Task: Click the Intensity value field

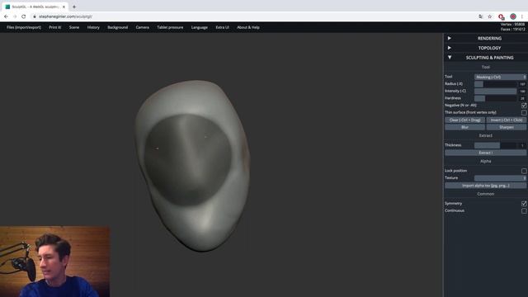Action: point(522,92)
